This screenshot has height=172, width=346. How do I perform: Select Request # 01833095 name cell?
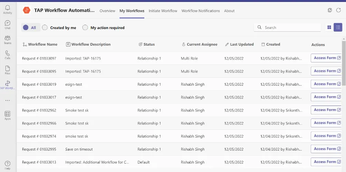click(x=39, y=72)
